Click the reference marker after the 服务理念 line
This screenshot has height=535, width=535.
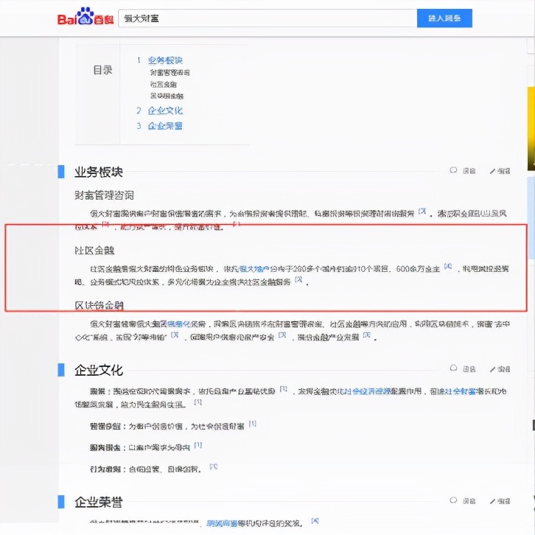click(198, 445)
